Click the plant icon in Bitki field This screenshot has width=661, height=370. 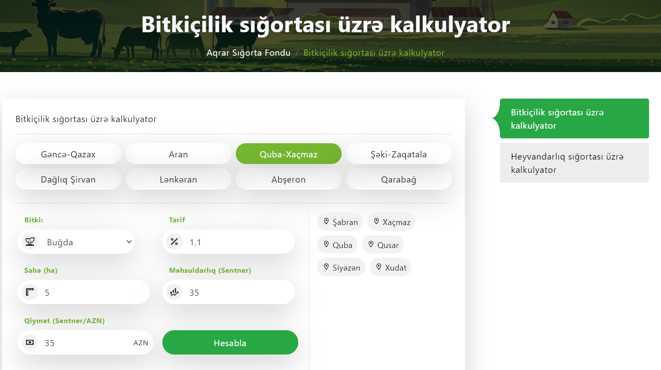click(x=30, y=242)
